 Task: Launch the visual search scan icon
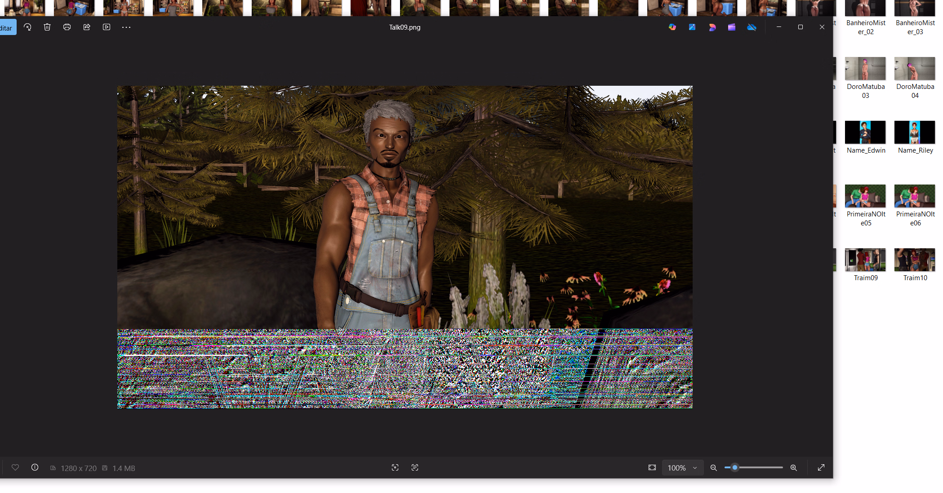click(x=395, y=467)
